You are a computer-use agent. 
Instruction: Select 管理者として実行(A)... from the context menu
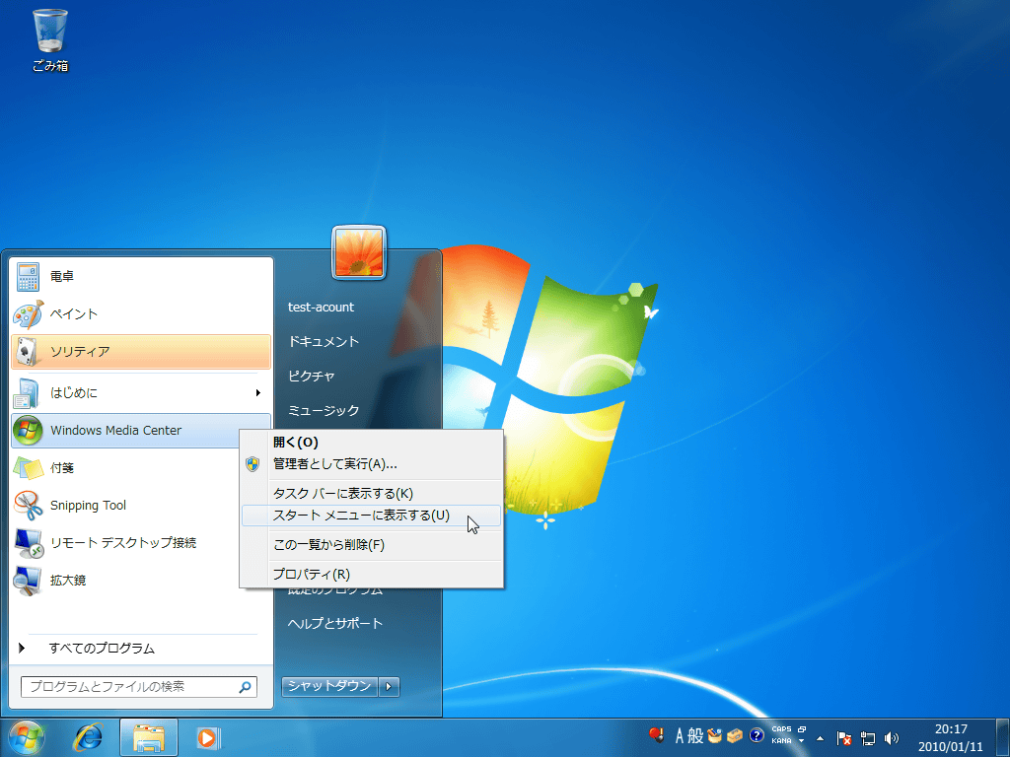pyautogui.click(x=372, y=464)
